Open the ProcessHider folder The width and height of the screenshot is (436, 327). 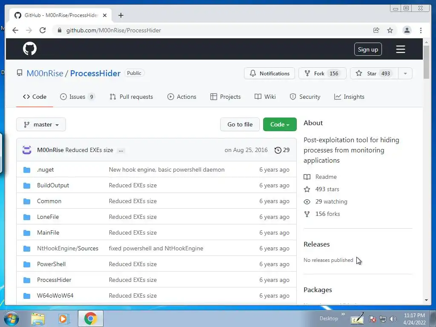(54, 280)
